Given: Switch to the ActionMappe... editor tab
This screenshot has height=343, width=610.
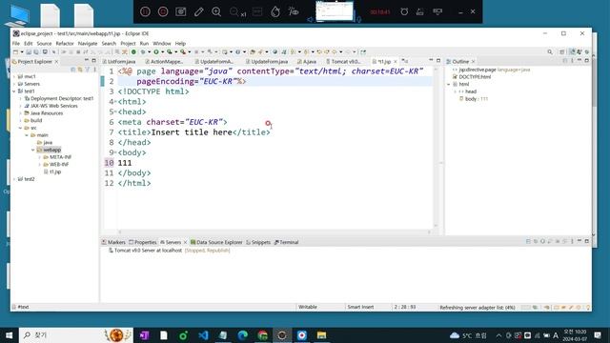Looking at the screenshot, I should [164, 61].
